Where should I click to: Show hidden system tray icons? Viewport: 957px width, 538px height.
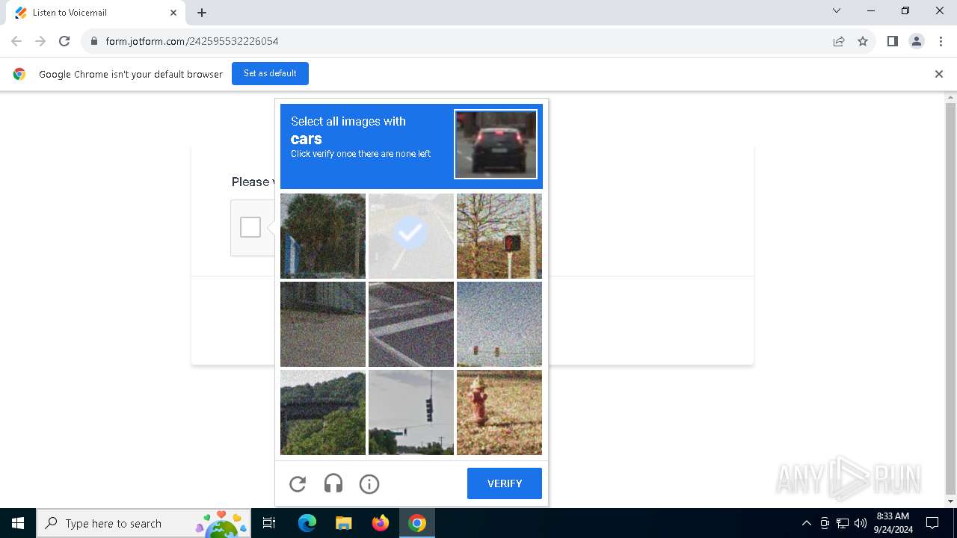[806, 523]
